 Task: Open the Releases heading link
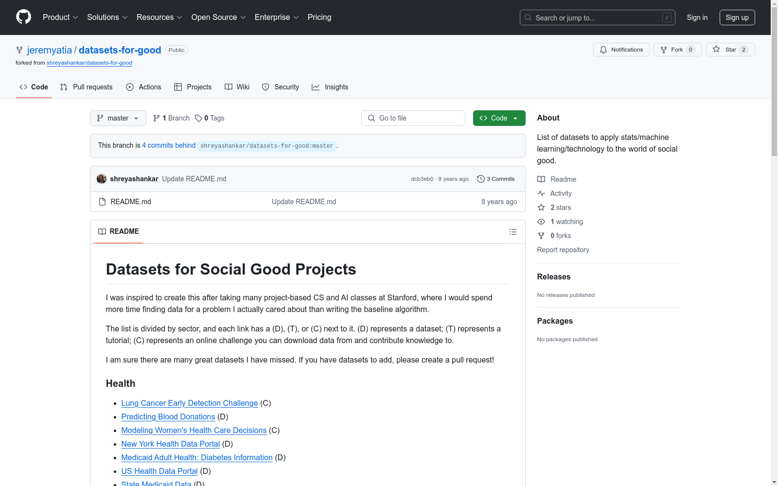pyautogui.click(x=554, y=277)
